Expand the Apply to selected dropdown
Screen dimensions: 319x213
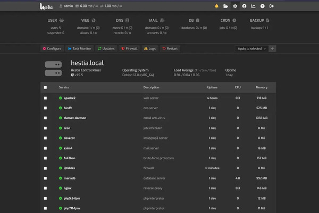point(251,48)
